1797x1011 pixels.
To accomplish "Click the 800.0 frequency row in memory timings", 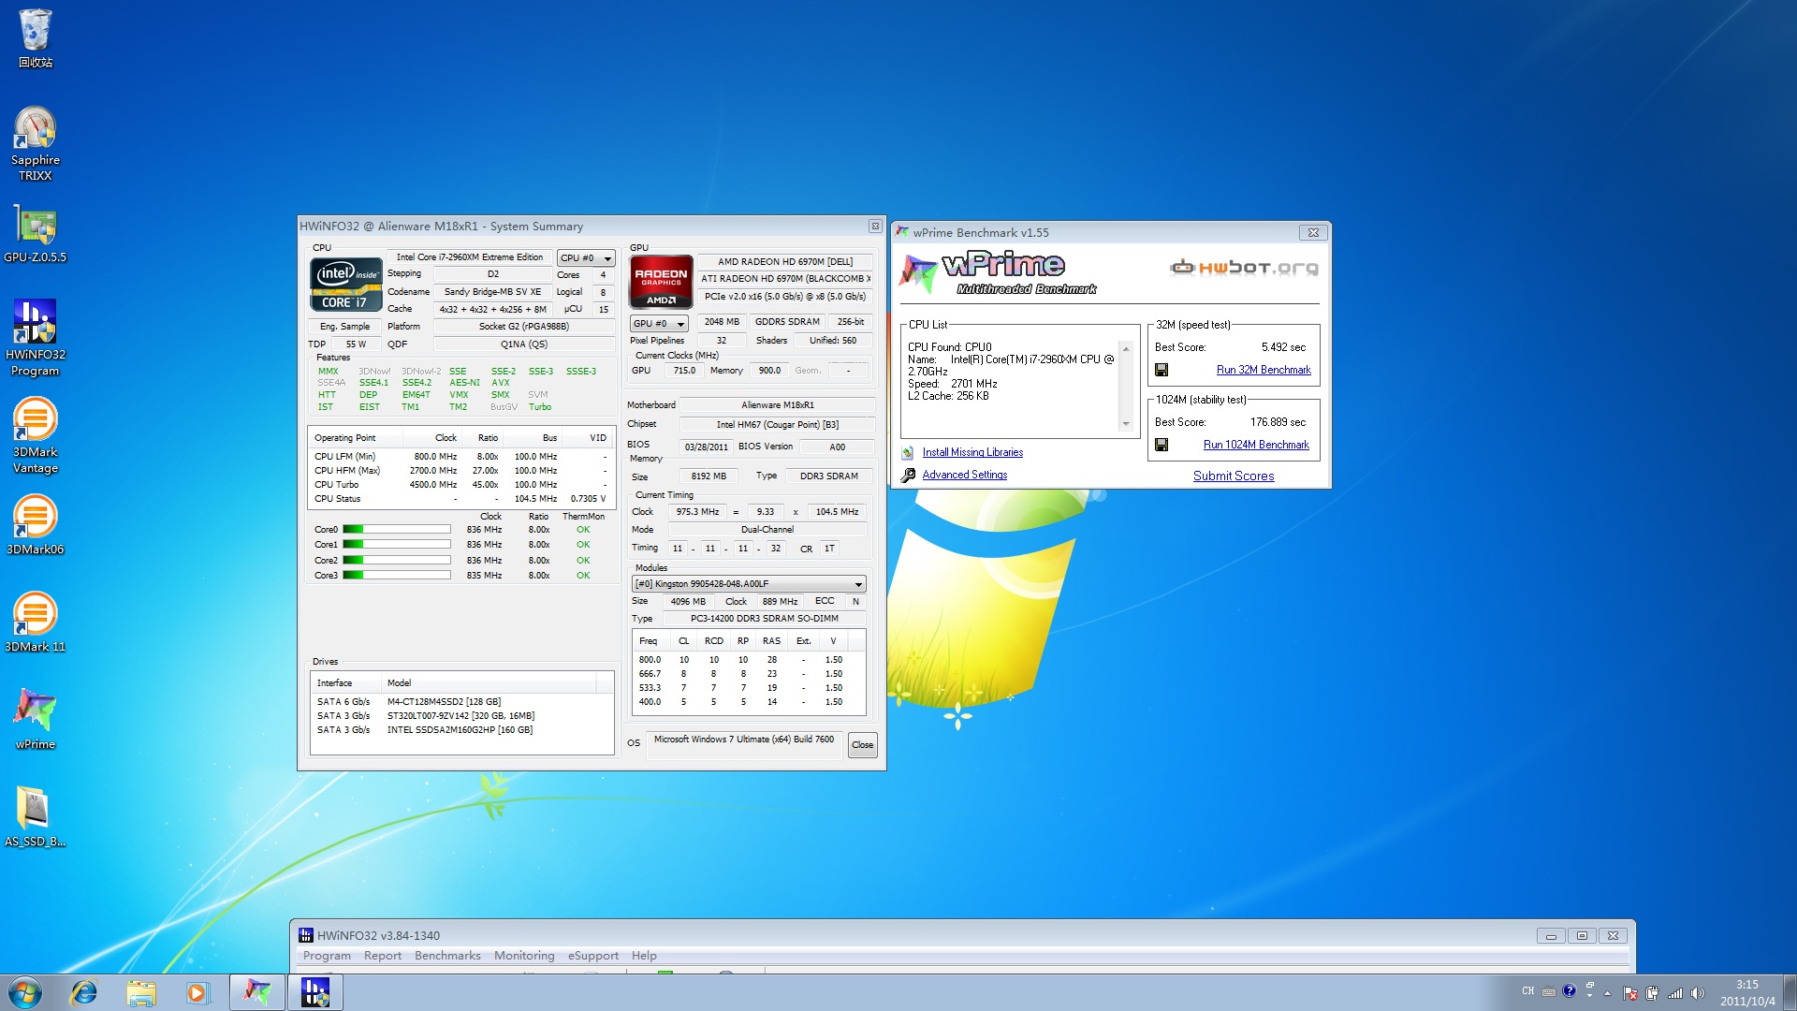I will pos(748,660).
